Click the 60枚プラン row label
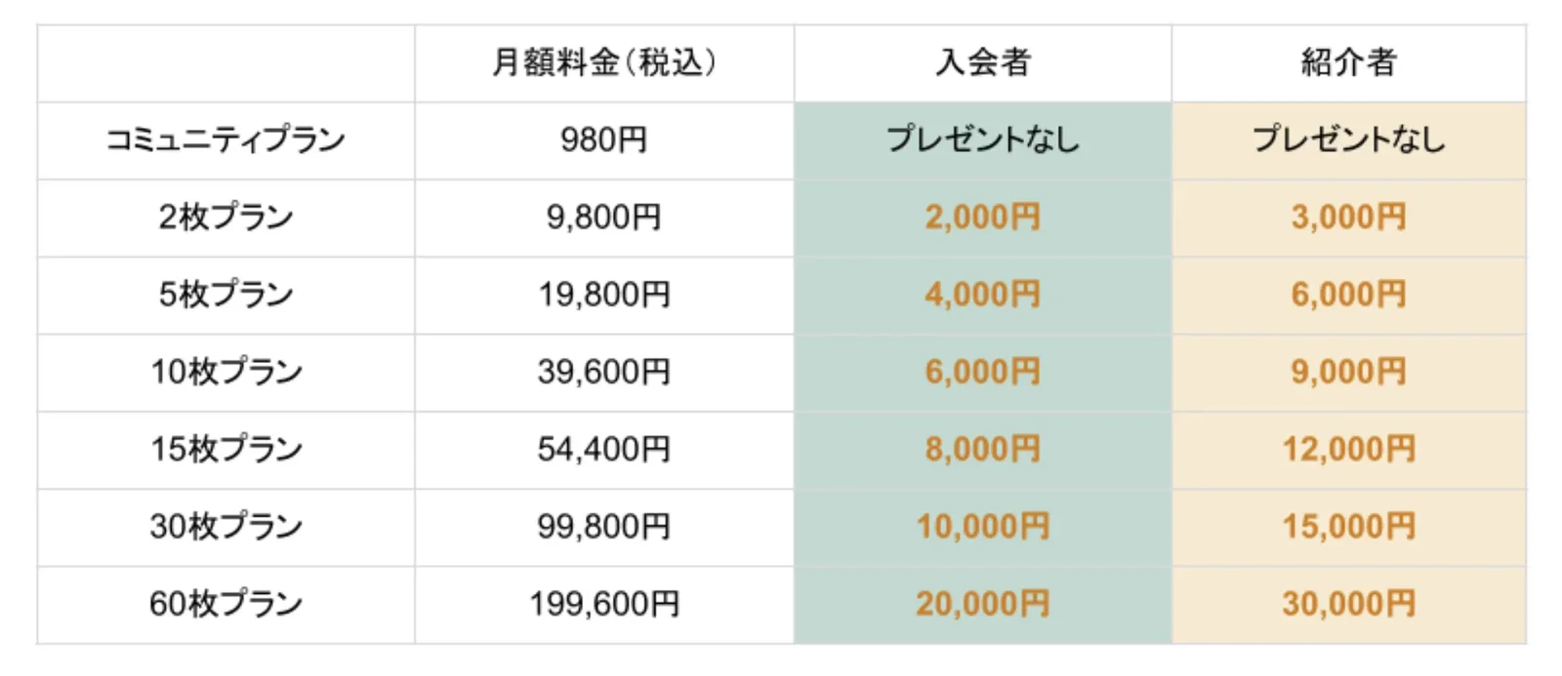Image resolution: width=1562 pixels, height=676 pixels. pos(226,604)
